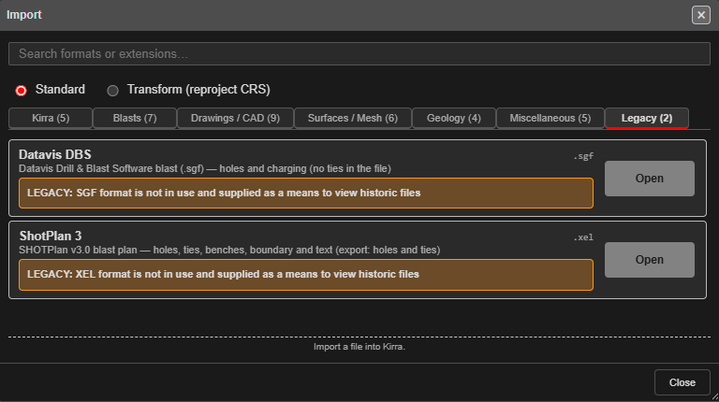Grab the dialog resize handle corner

click(715, 397)
